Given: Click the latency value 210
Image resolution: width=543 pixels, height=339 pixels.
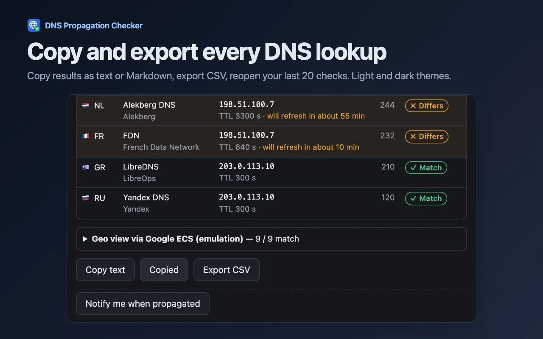Looking at the screenshot, I should (388, 167).
